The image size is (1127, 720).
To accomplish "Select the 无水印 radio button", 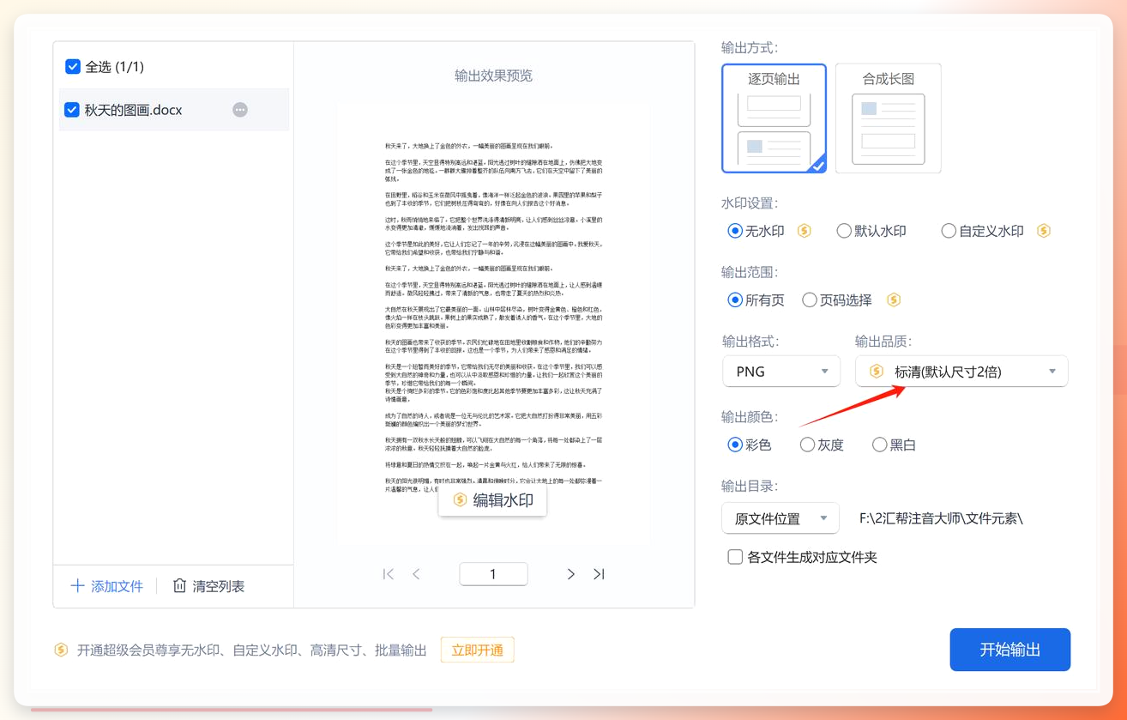I will tap(735, 231).
